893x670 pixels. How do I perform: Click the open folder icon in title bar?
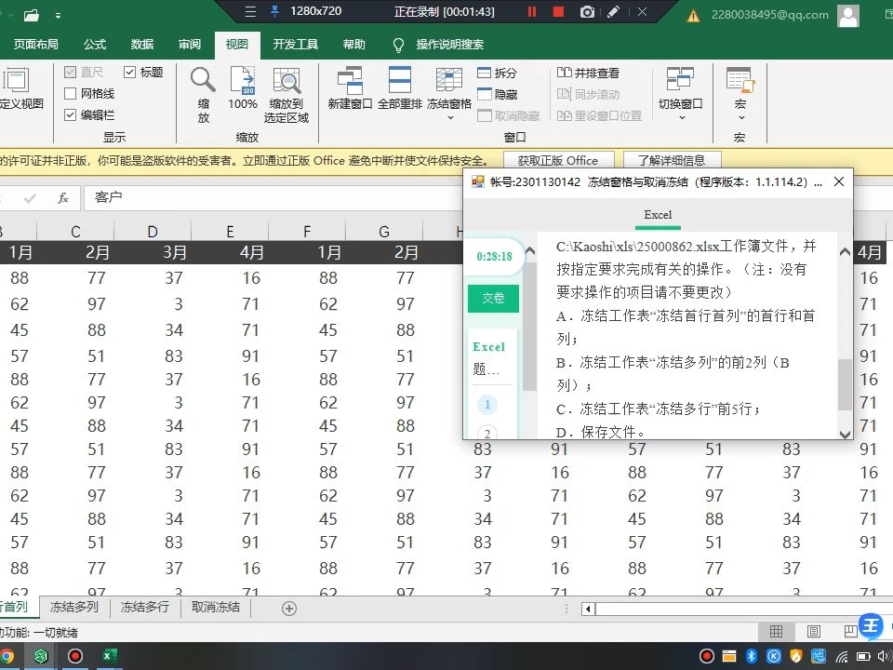32,16
